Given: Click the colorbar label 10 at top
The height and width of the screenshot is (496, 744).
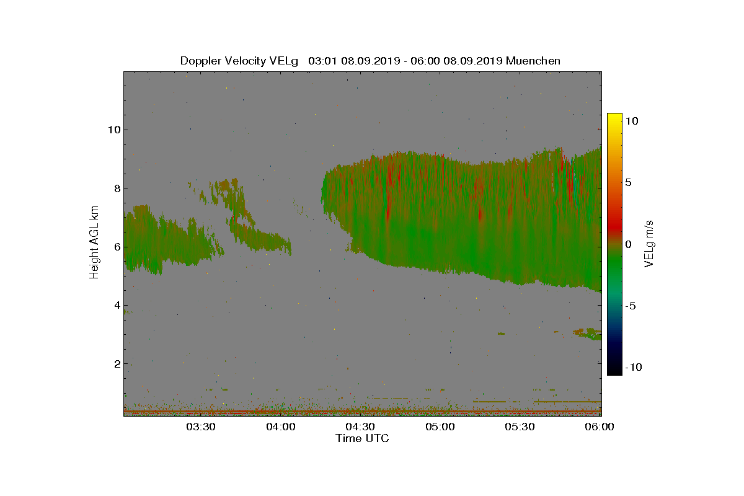Looking at the screenshot, I should pyautogui.click(x=632, y=121).
